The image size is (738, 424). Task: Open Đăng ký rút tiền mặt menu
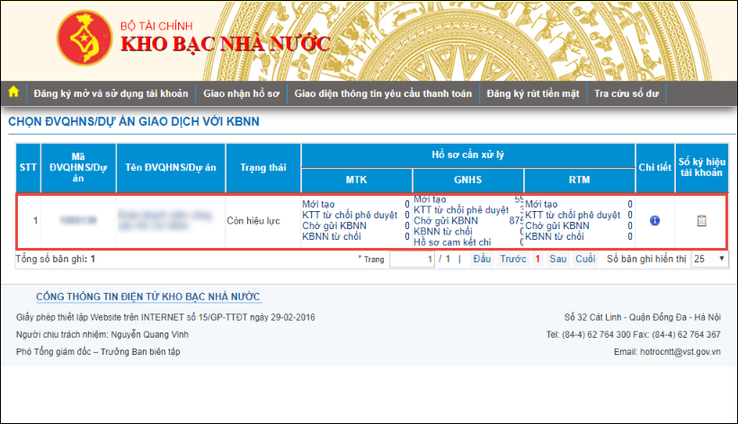point(533,93)
